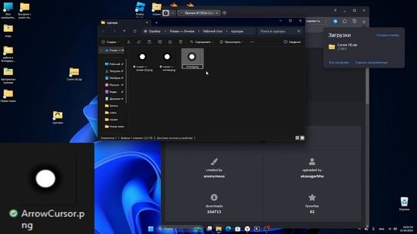Click Роман — Личное breadcrumb in address bar

tap(182, 31)
